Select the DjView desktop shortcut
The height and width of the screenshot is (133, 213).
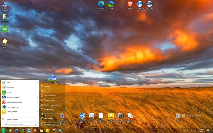pyautogui.click(x=92, y=117)
